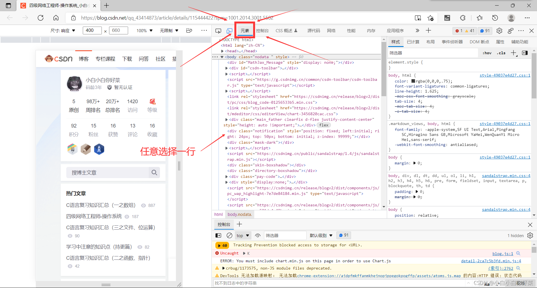Open the 源代码 tab
This screenshot has height=288, width=537.
314,30
